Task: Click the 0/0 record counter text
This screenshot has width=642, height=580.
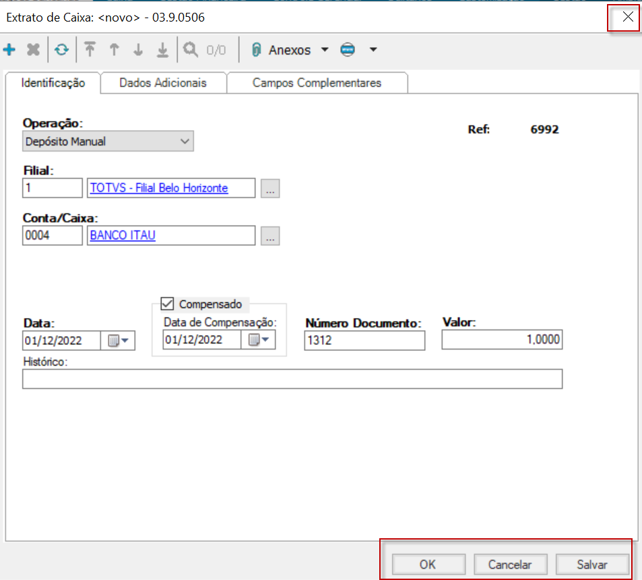Action: (x=216, y=50)
